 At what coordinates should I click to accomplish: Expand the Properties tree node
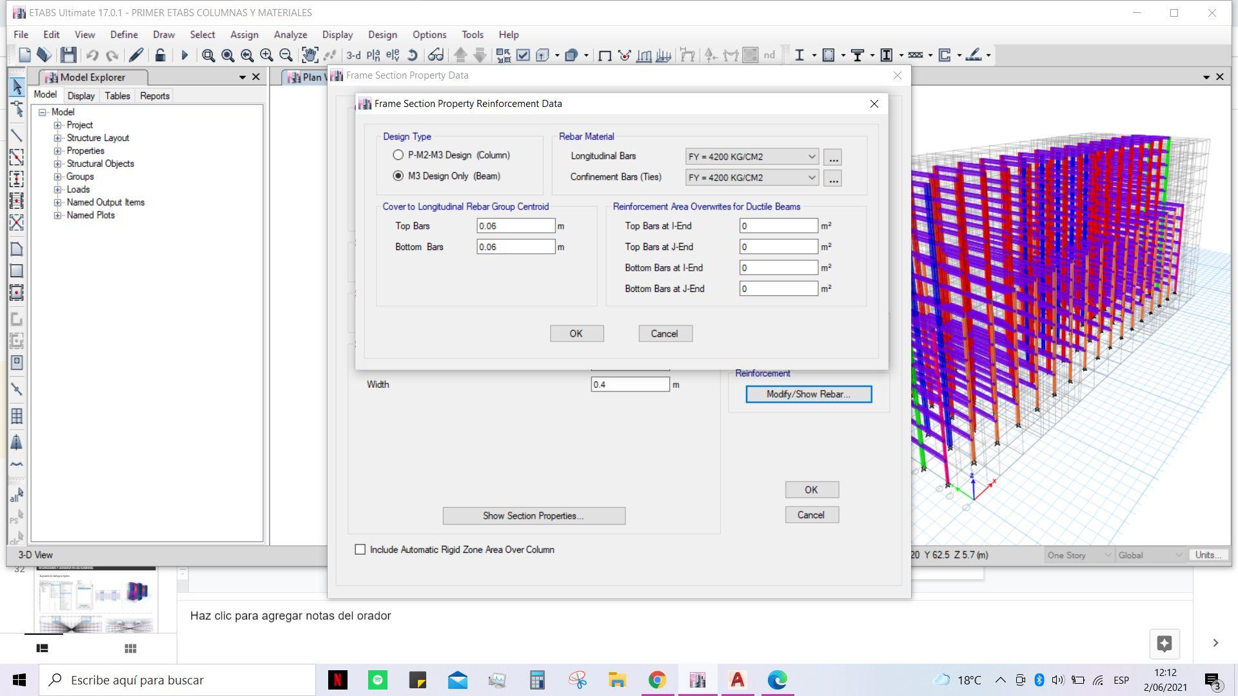(x=58, y=151)
